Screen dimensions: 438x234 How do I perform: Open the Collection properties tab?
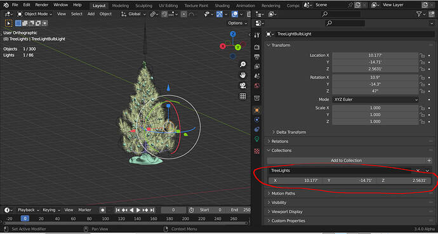click(256, 98)
